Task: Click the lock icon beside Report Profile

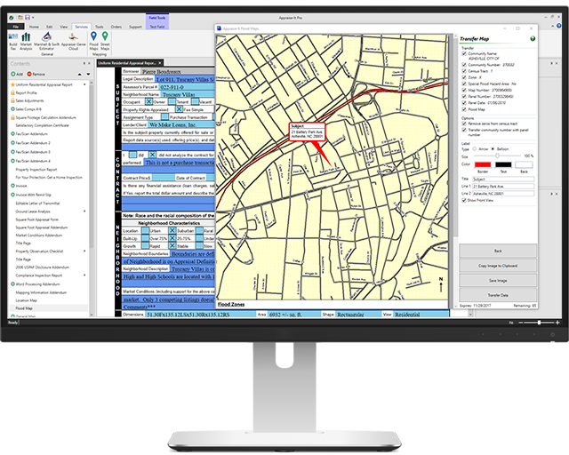Action: (x=12, y=92)
